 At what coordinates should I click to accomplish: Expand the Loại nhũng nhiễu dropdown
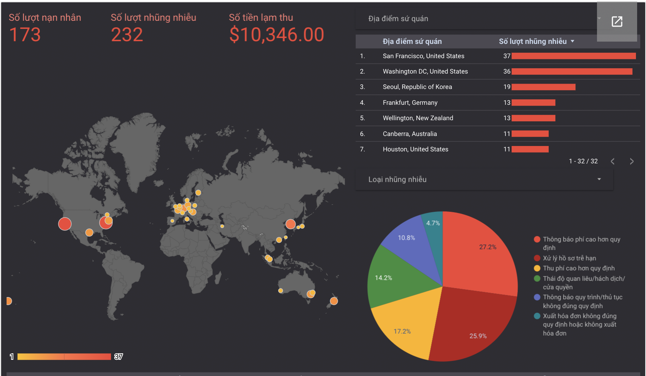click(x=484, y=180)
